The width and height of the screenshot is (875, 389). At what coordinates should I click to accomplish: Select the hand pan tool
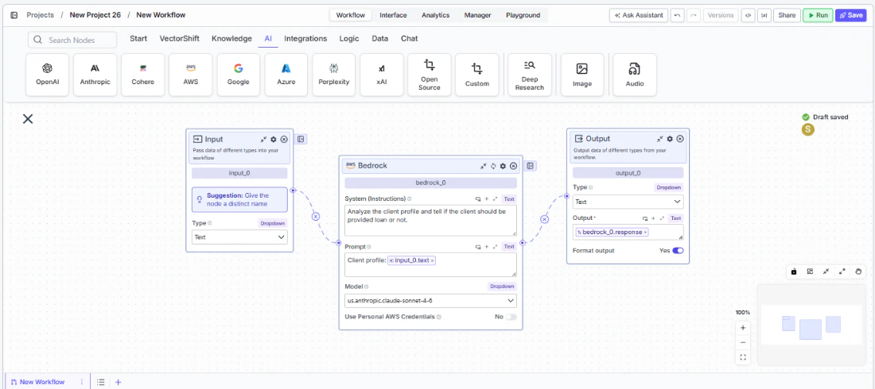(x=858, y=272)
